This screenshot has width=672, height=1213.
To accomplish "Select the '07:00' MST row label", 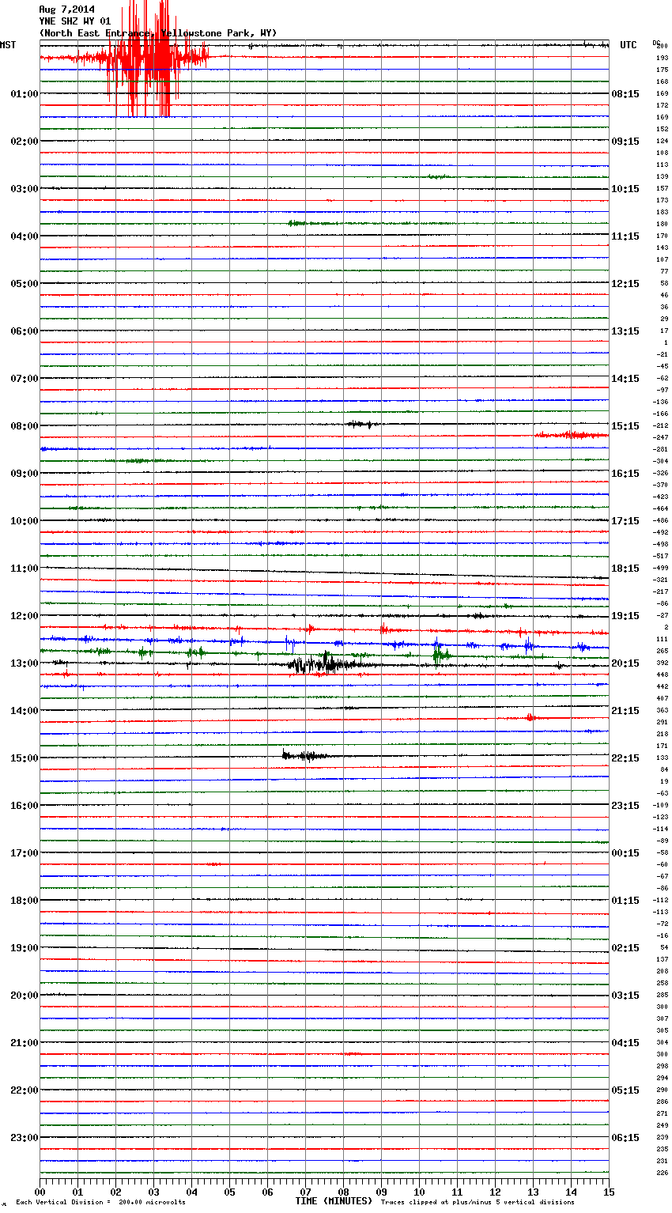I will click(25, 379).
